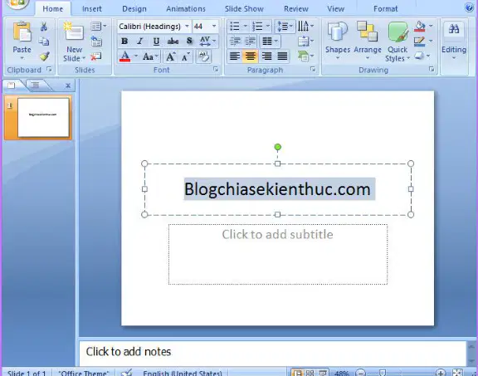Toggle Bold formatting

[x=124, y=41]
